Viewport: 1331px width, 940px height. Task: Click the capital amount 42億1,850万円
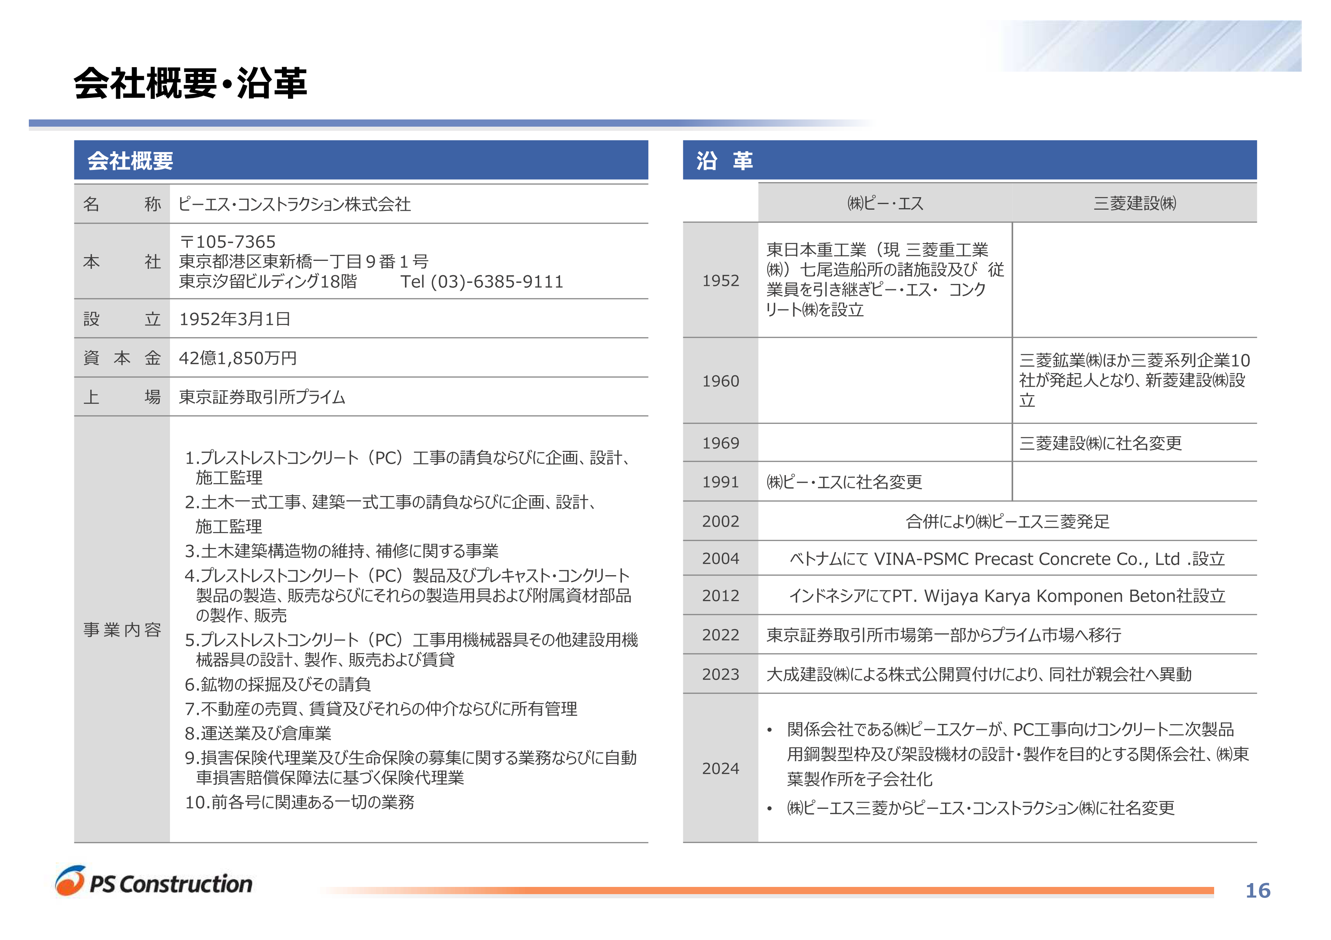click(x=238, y=358)
